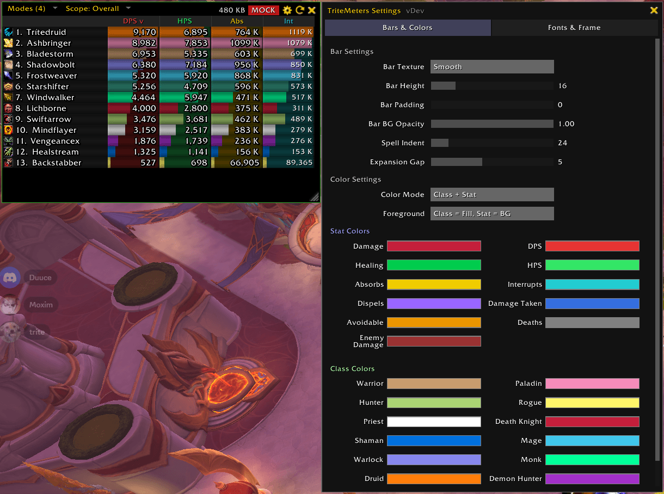Click Moxim's avatar in voice overlay
The image size is (664, 494).
(x=10, y=305)
